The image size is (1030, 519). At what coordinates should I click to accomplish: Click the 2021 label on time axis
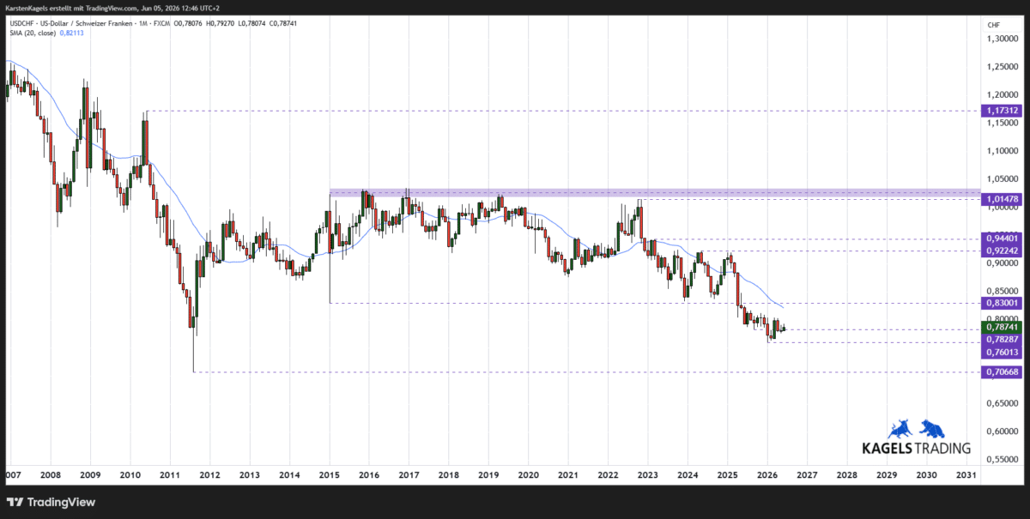pyautogui.click(x=567, y=474)
